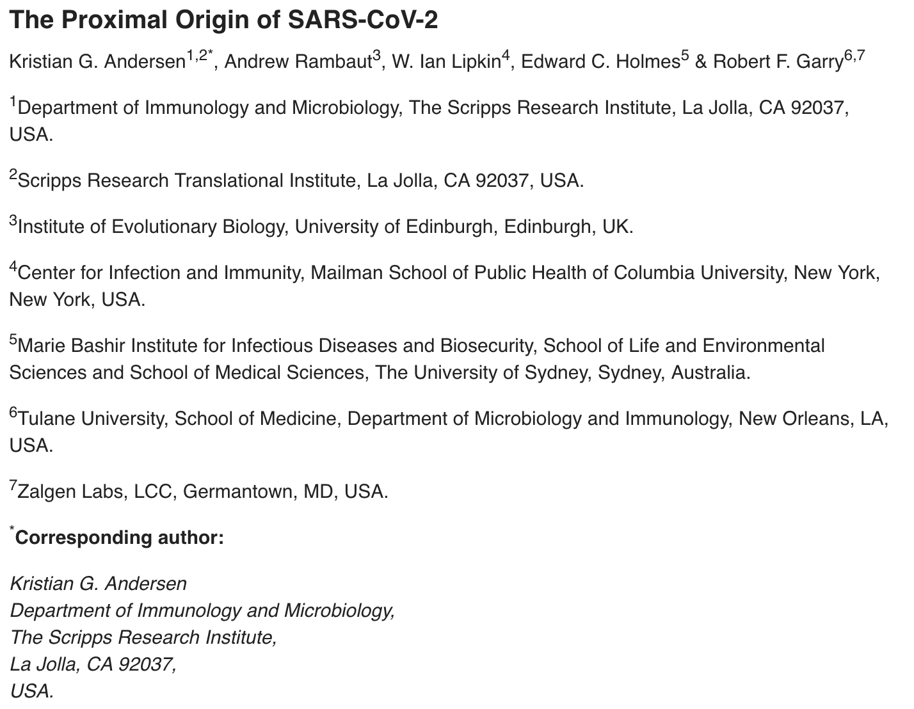The image size is (914, 709).
Task: Click Institute of Evolutionary Biology affiliation
Action: point(321,226)
